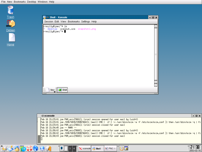Switch to virtual desktop 3 in the pager
The width and height of the screenshot is (202, 152).
[70, 148]
